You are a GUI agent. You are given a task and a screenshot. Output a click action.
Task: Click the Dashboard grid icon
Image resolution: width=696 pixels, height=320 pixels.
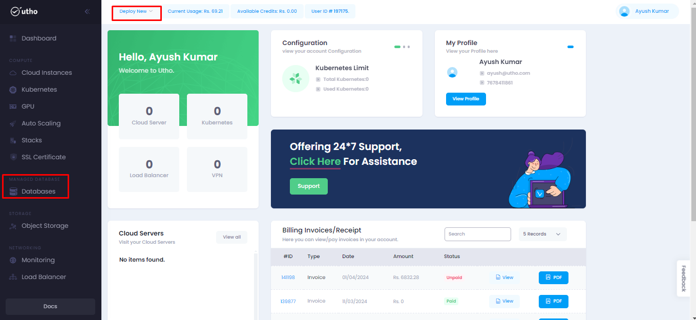(x=13, y=38)
